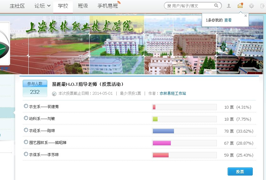266x180 pixels.
Task: Pick the 园艺园林系——熊昭娣 radio option
Action: pyautogui.click(x=26, y=142)
